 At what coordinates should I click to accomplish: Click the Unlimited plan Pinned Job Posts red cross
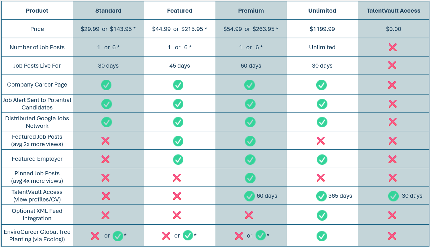point(321,178)
